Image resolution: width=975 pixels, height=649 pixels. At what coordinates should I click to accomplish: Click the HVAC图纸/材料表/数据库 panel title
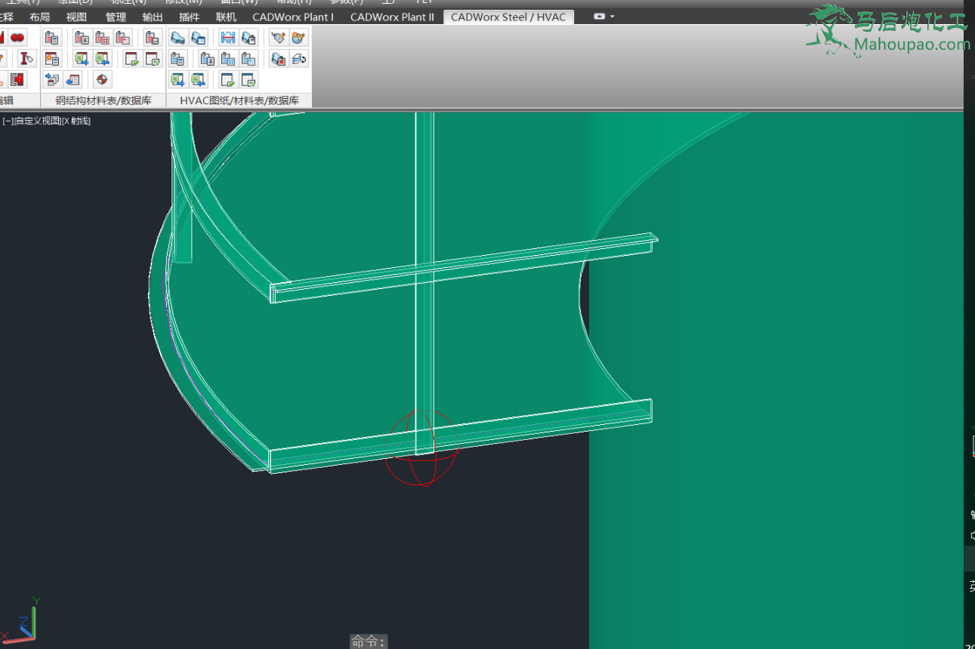239,100
